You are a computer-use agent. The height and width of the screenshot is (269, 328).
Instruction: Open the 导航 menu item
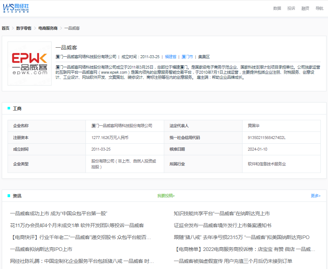319,8
